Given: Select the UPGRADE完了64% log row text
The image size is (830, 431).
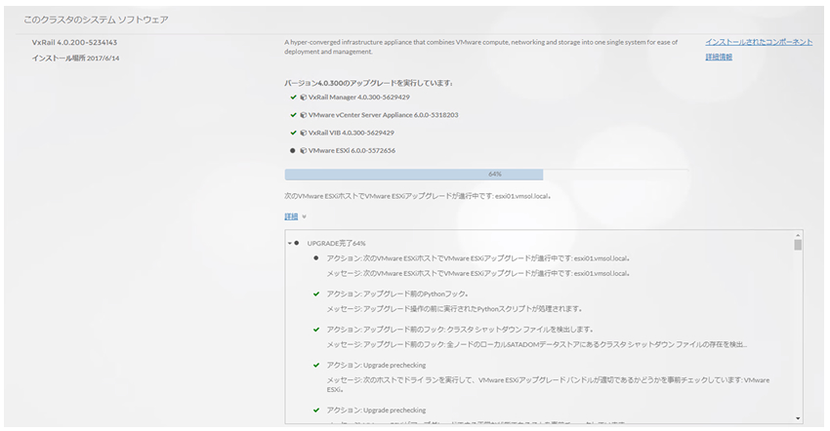Looking at the screenshot, I should 337,243.
